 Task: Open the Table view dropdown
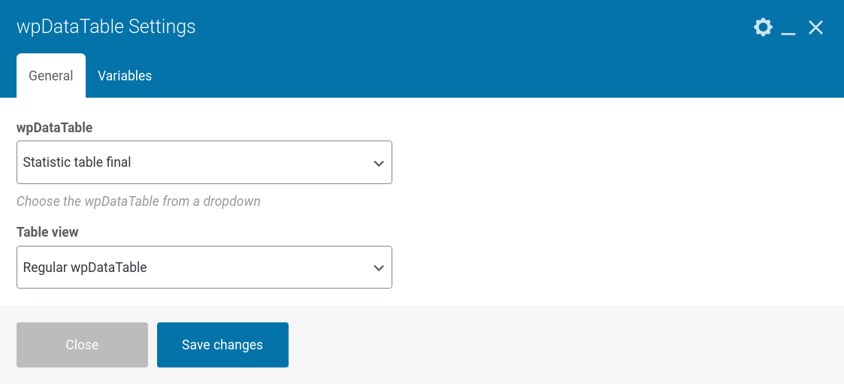[204, 267]
